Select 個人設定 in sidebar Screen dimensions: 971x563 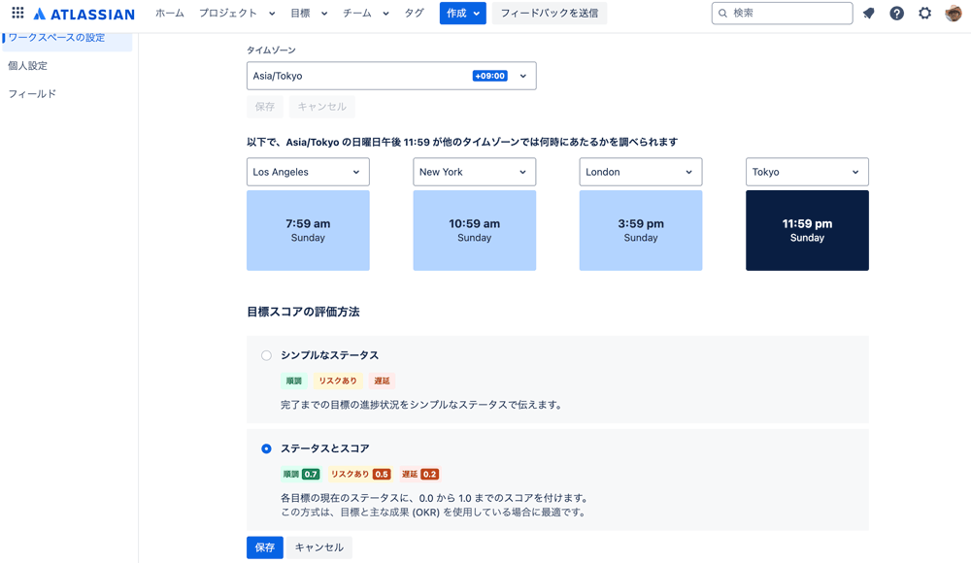point(28,66)
